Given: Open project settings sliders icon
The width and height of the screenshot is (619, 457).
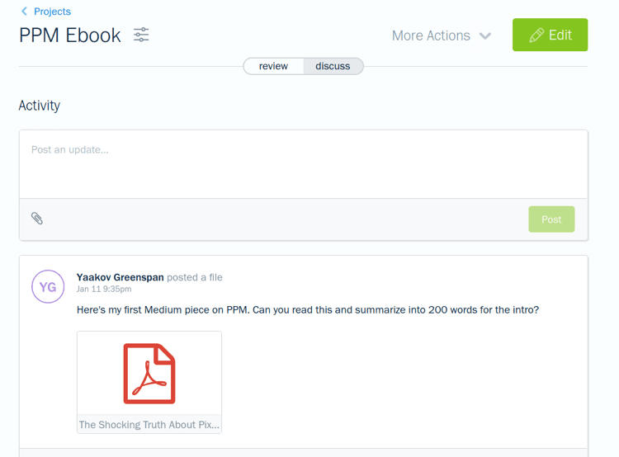Looking at the screenshot, I should tap(141, 35).
